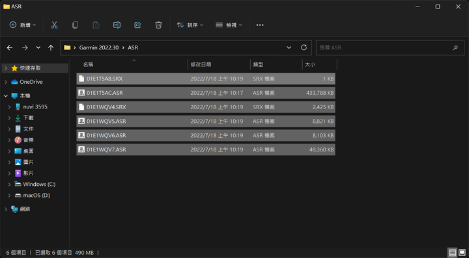The height and width of the screenshot is (258, 469).
Task: Expand the Windows (C:) tree node
Action: (10, 185)
